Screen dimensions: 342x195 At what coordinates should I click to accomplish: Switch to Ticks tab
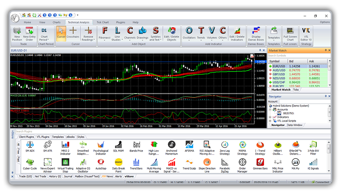[296, 90]
